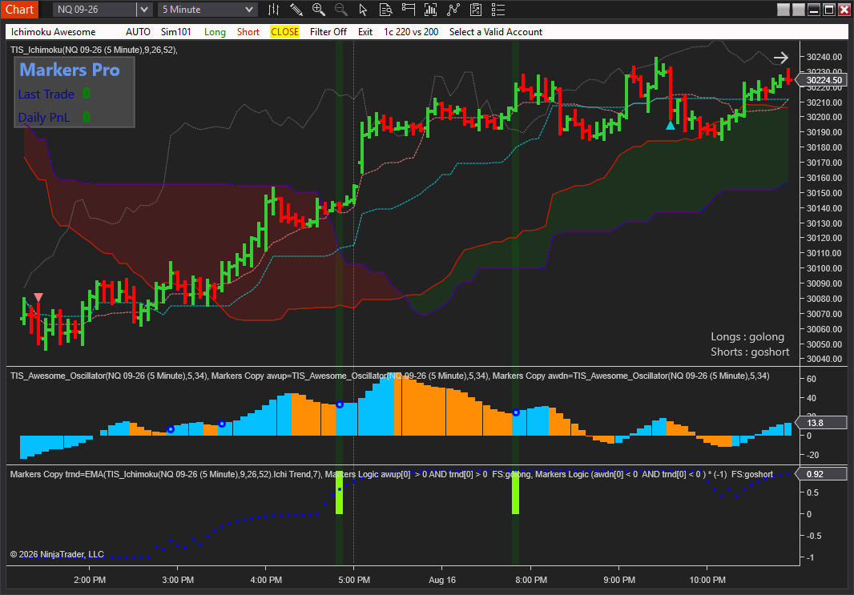Open the data box icon

coord(385,10)
